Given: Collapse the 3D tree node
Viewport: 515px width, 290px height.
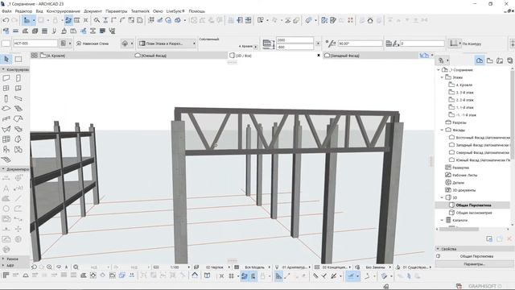Looking at the screenshot, I should pos(442,197).
